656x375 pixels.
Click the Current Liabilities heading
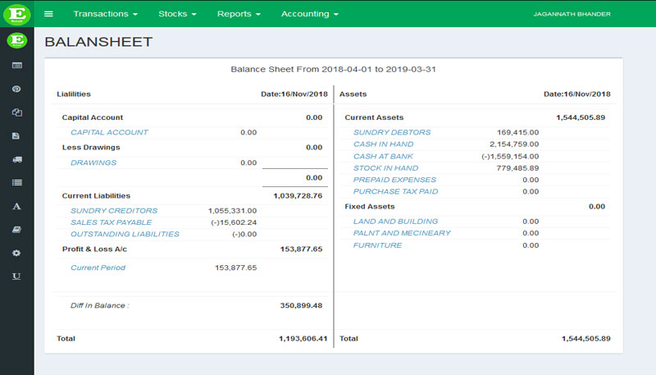click(x=96, y=195)
